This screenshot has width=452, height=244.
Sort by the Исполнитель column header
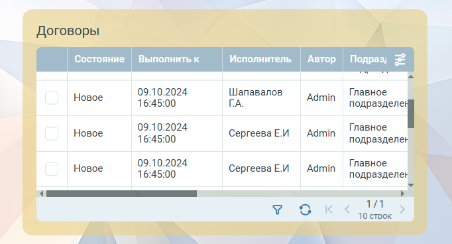(261, 59)
